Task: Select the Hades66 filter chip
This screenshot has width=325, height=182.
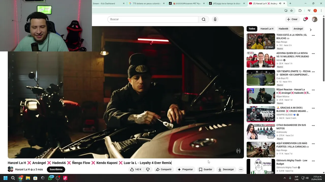Action: point(283,29)
